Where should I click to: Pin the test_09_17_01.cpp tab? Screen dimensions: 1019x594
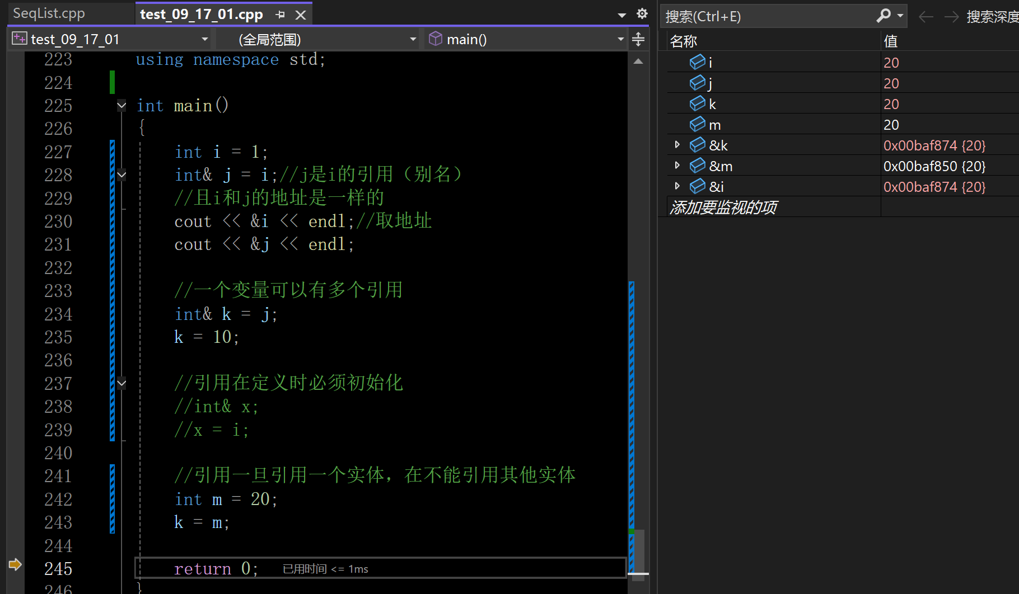click(280, 15)
